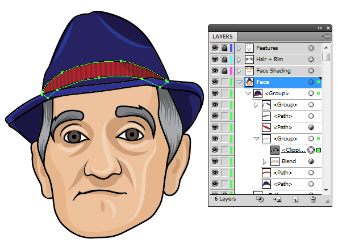Click the '6 Layers' status text
338x247 pixels.
(x=225, y=199)
